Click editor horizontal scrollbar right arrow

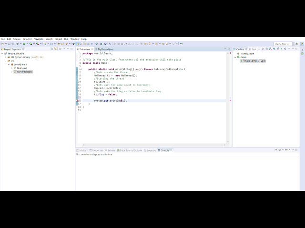(224, 145)
